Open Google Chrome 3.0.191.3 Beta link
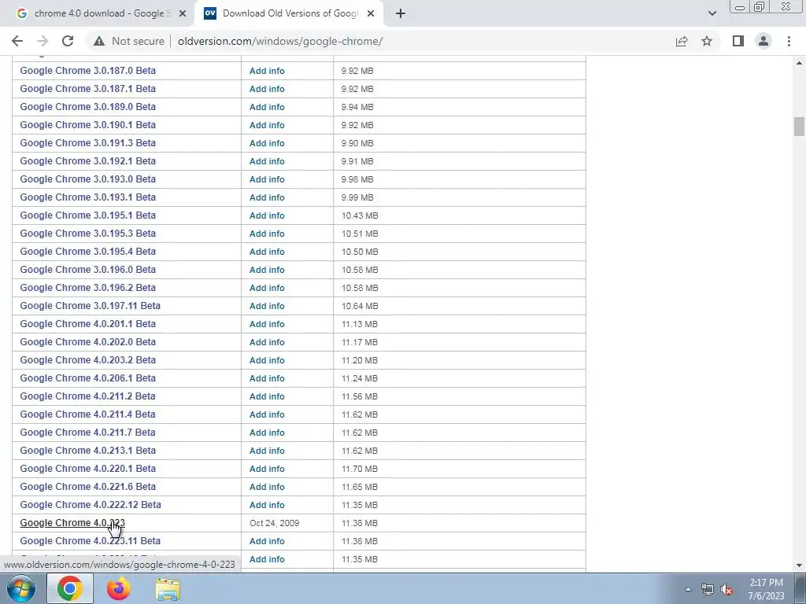The height and width of the screenshot is (604, 806). click(87, 143)
